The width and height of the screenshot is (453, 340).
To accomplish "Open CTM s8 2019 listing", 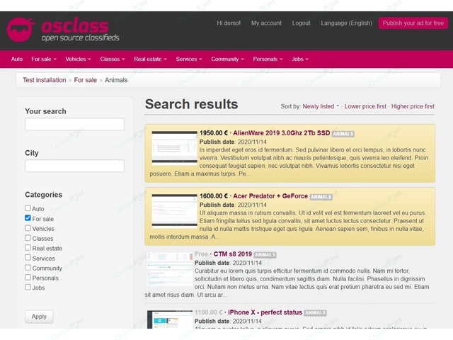I will (x=233, y=254).
